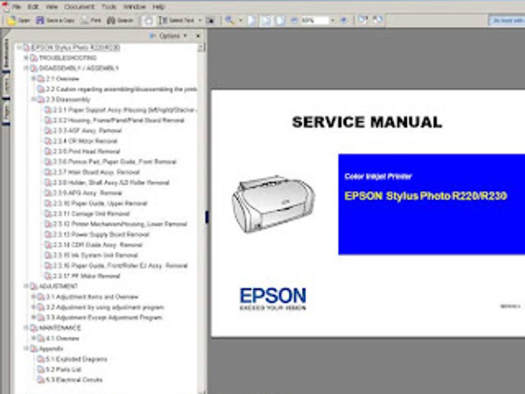The width and height of the screenshot is (525, 394).
Task: Activate the Select Text tool
Action: coord(177,21)
